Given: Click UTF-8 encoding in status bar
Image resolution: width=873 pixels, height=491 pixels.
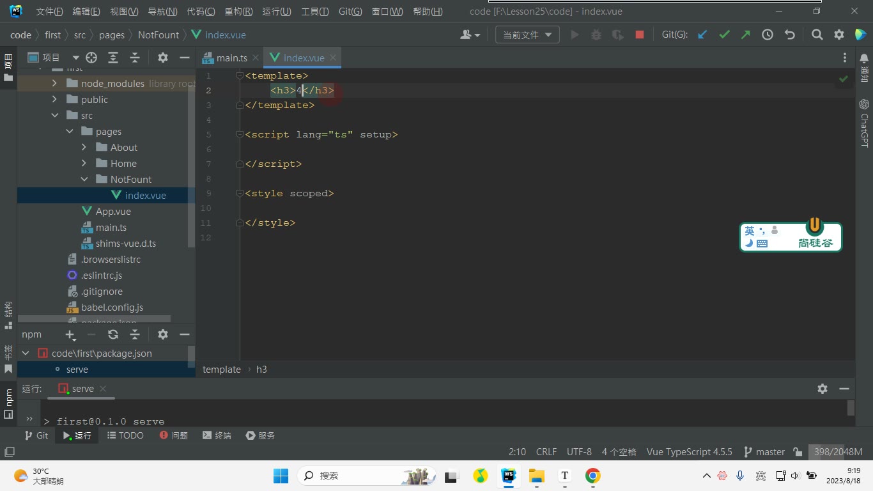Looking at the screenshot, I should (x=579, y=451).
